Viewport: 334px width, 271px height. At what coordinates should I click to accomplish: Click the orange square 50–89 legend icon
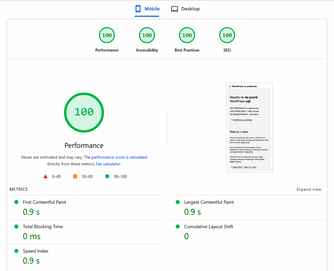(75, 177)
